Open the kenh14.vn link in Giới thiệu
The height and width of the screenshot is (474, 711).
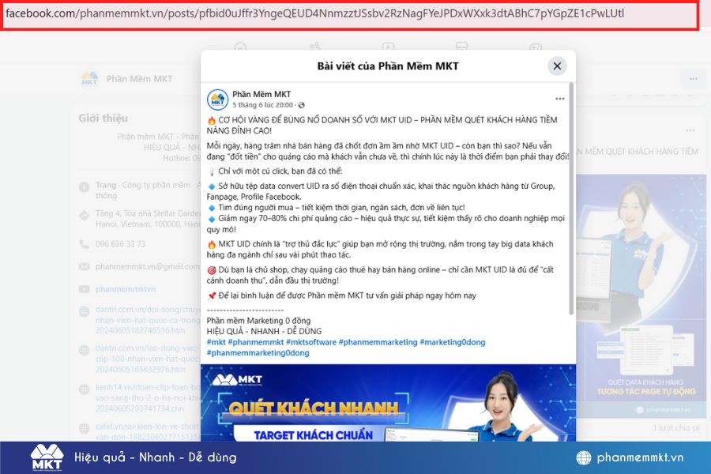click(148, 398)
